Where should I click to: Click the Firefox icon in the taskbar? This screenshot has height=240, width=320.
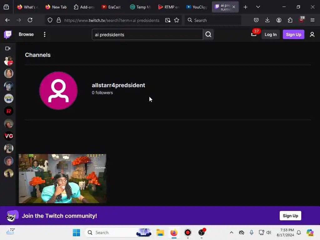174,232
